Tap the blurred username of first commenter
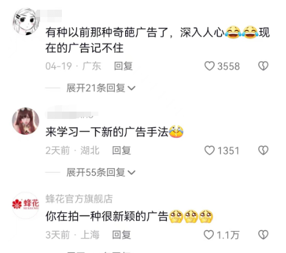The width and height of the screenshot is (286, 253). (x=52, y=15)
